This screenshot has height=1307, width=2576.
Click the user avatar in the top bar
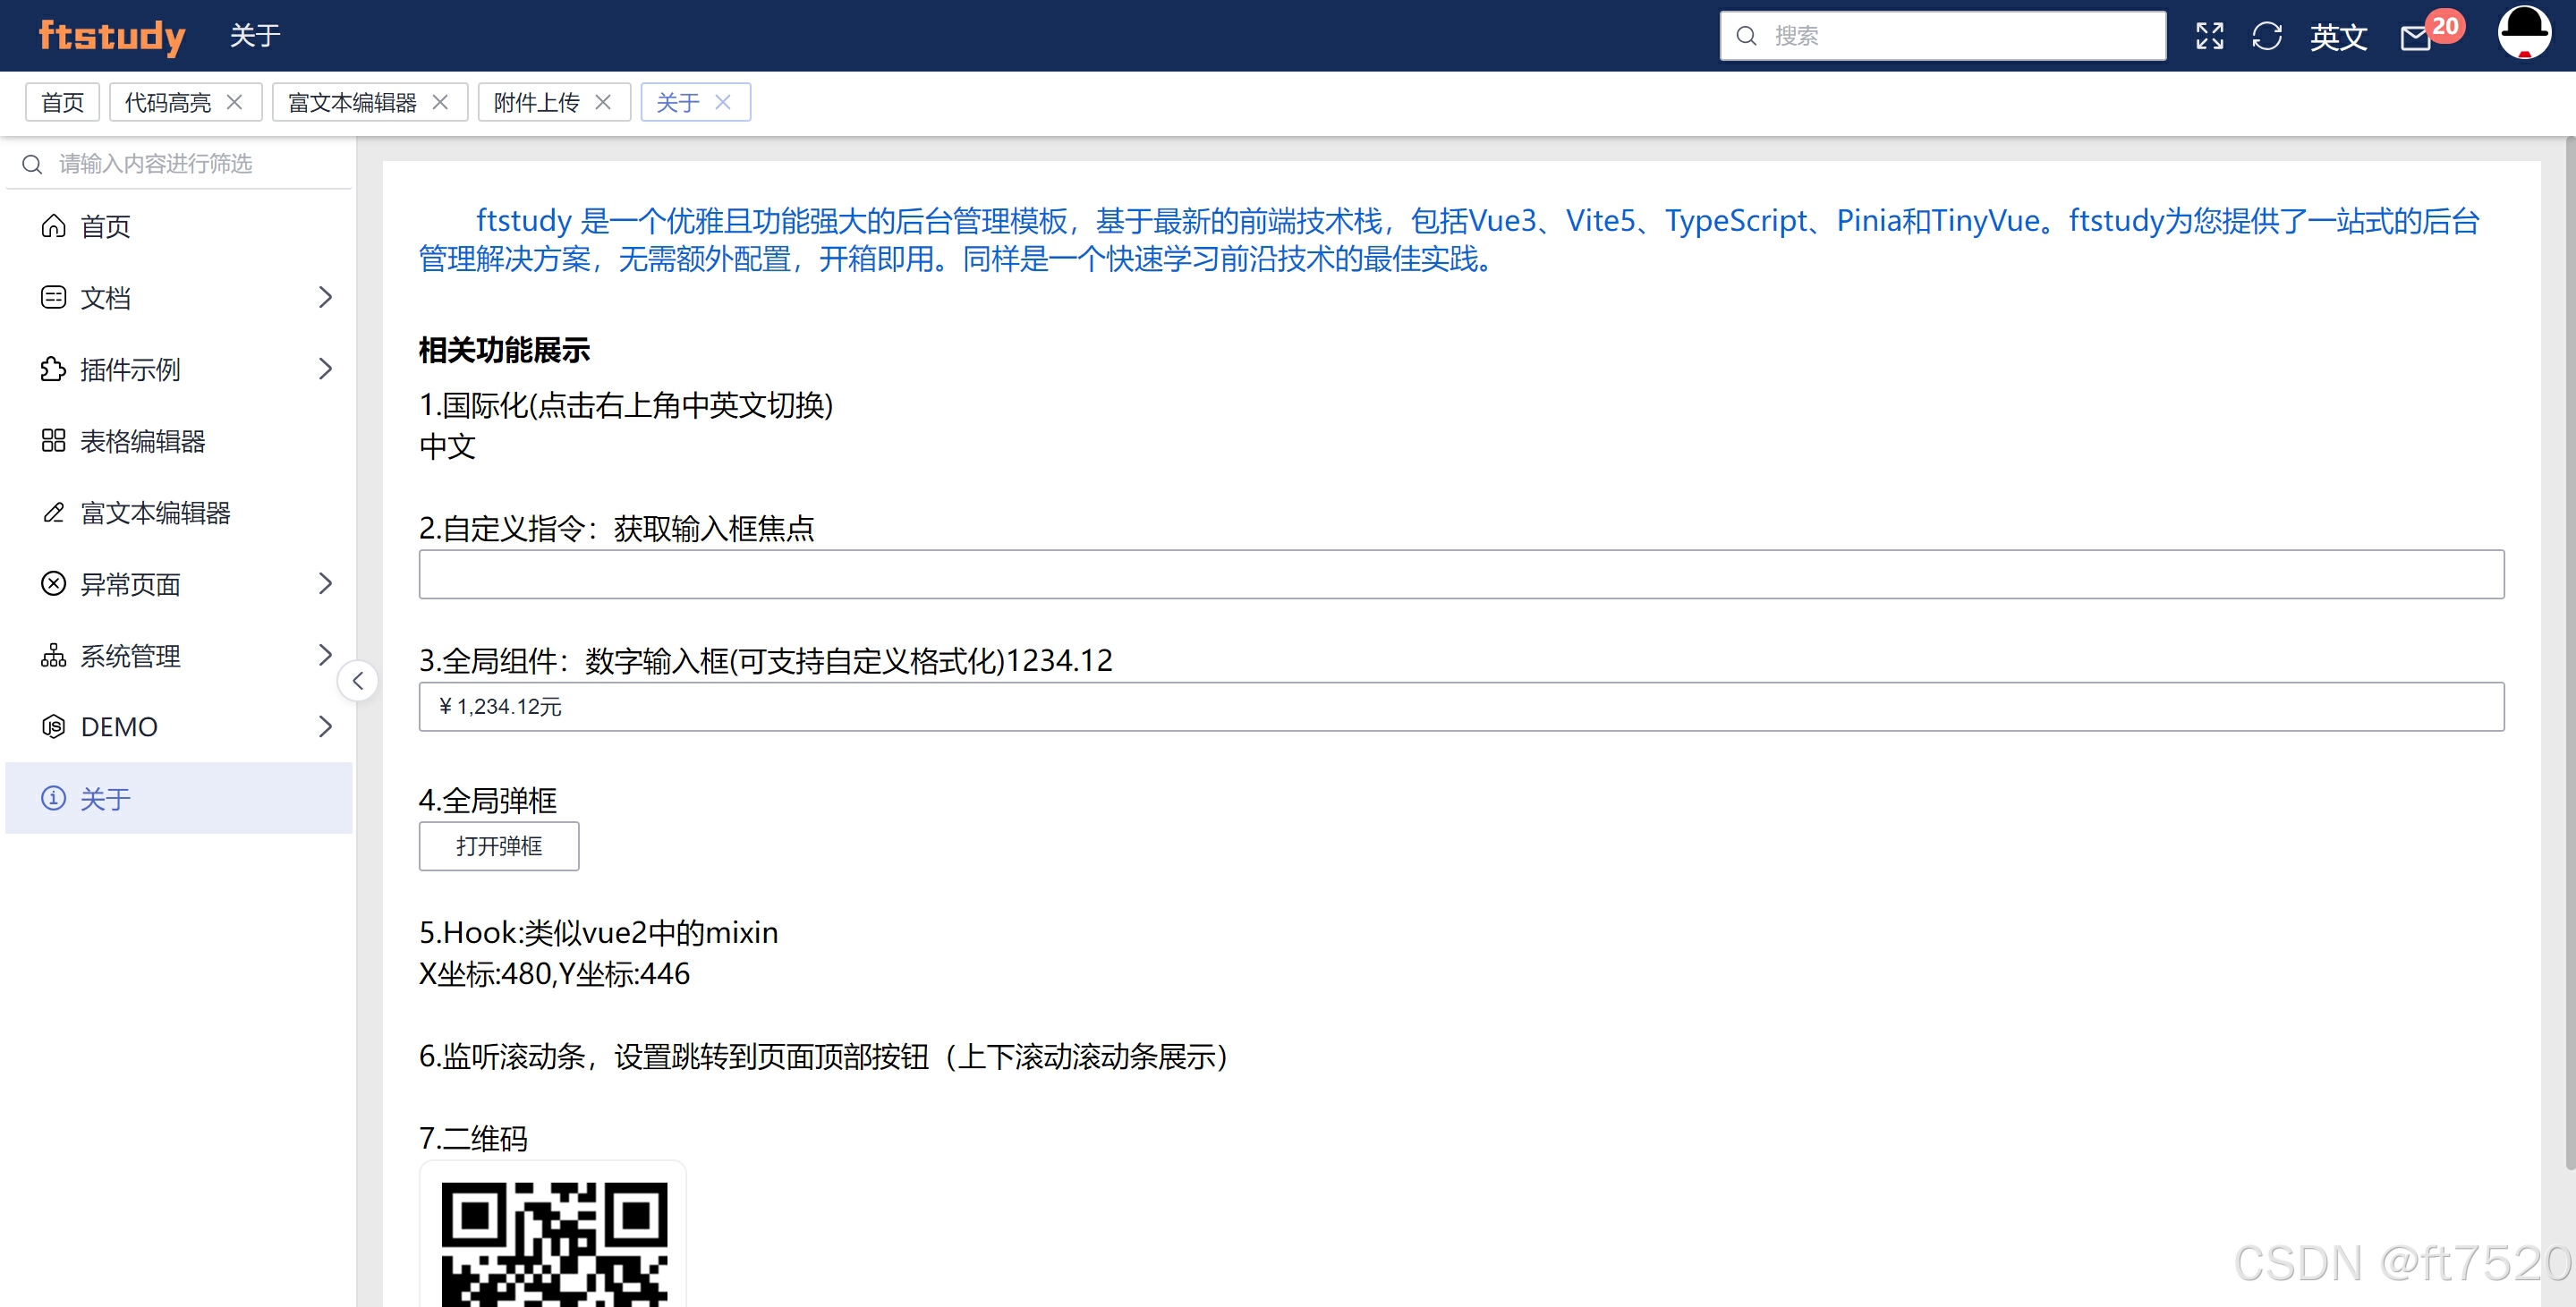pos(2524,35)
